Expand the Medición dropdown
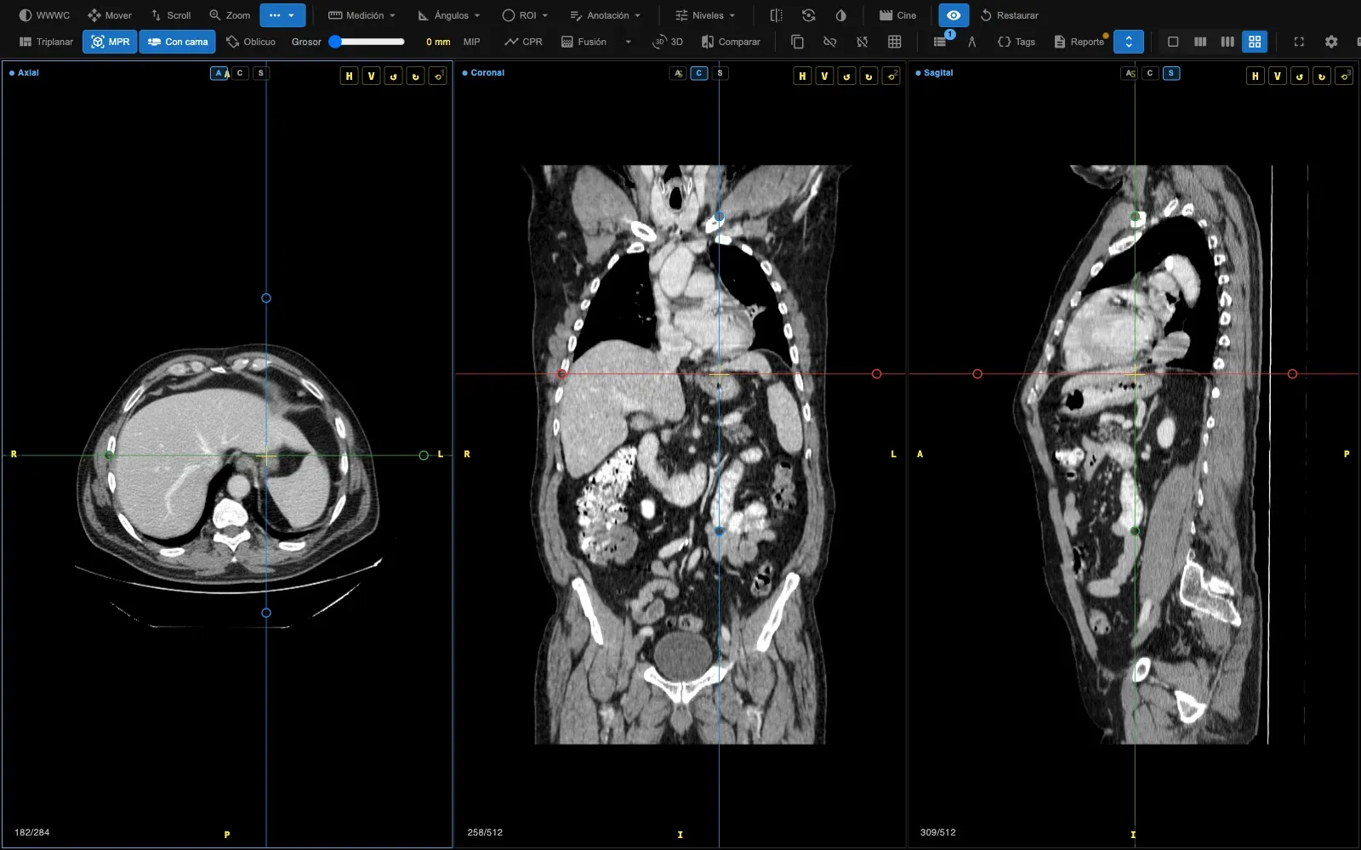 (x=362, y=15)
